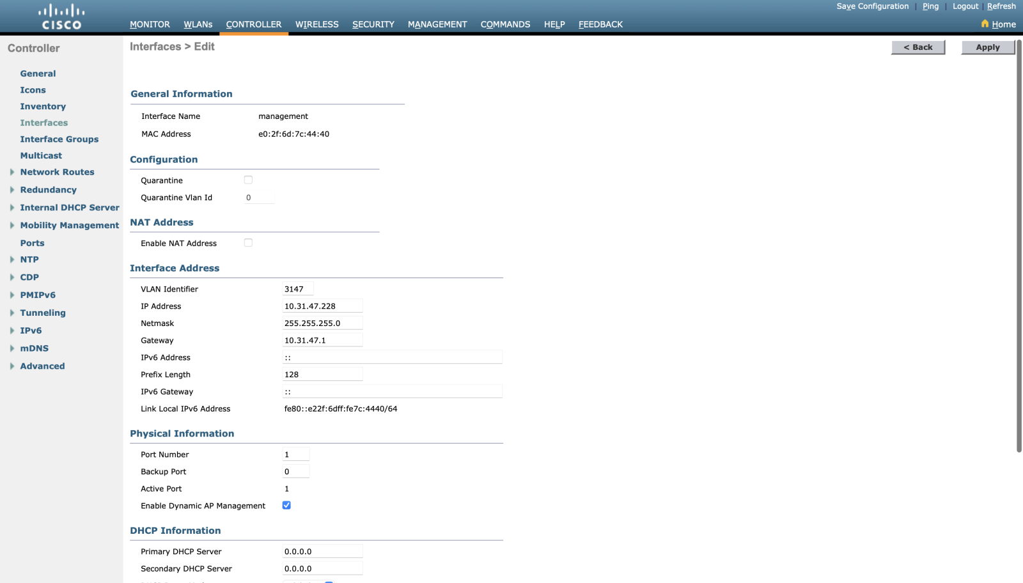Enable NAT Address checkbox

coord(248,243)
